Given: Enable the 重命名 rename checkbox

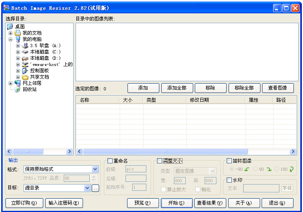Looking at the screenshot, I should 110,161.
